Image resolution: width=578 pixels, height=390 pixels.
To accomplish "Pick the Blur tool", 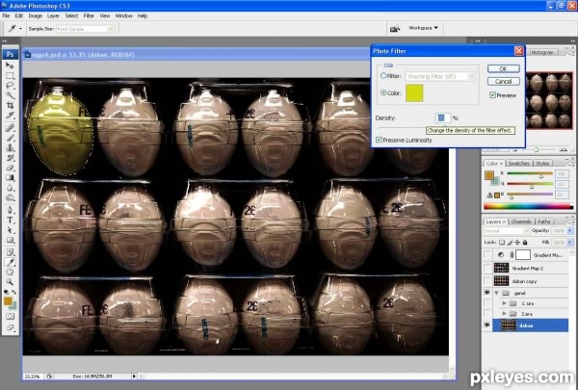I will coord(10,188).
